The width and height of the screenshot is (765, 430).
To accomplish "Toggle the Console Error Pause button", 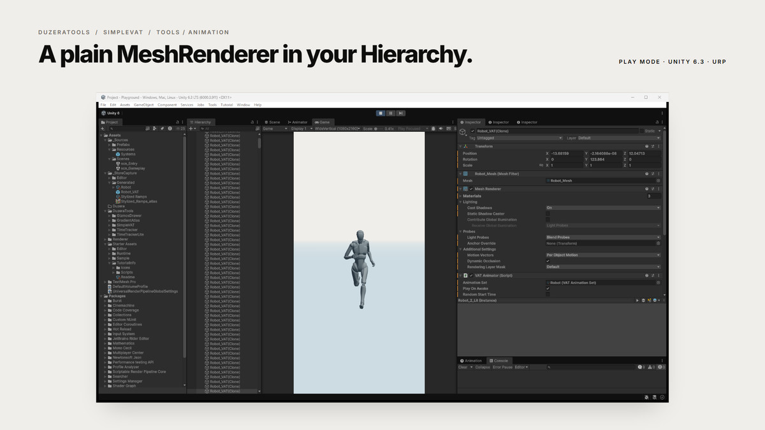I will pos(502,368).
